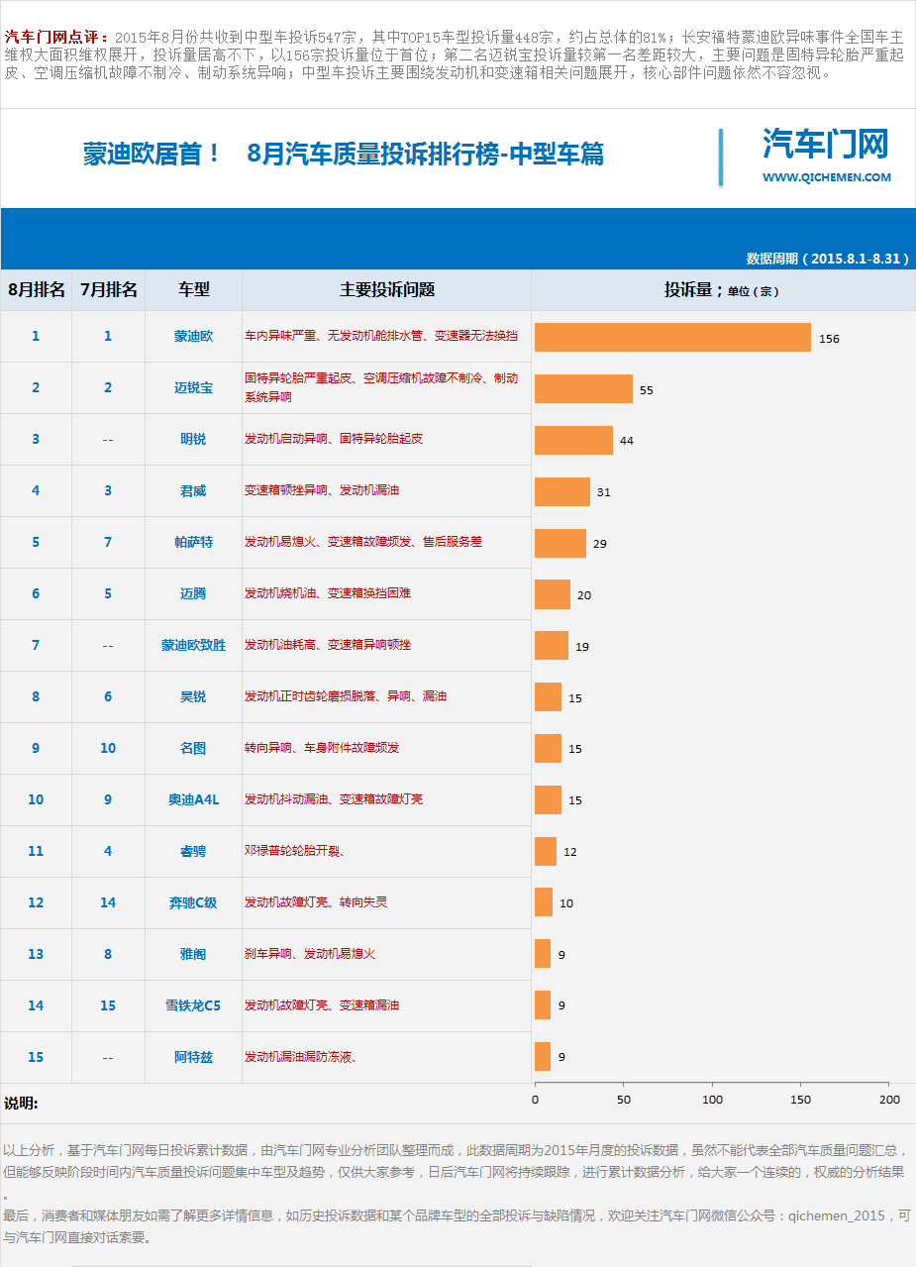Open the 奔驰C级 model link
The width and height of the screenshot is (916, 1267).
coord(194,903)
